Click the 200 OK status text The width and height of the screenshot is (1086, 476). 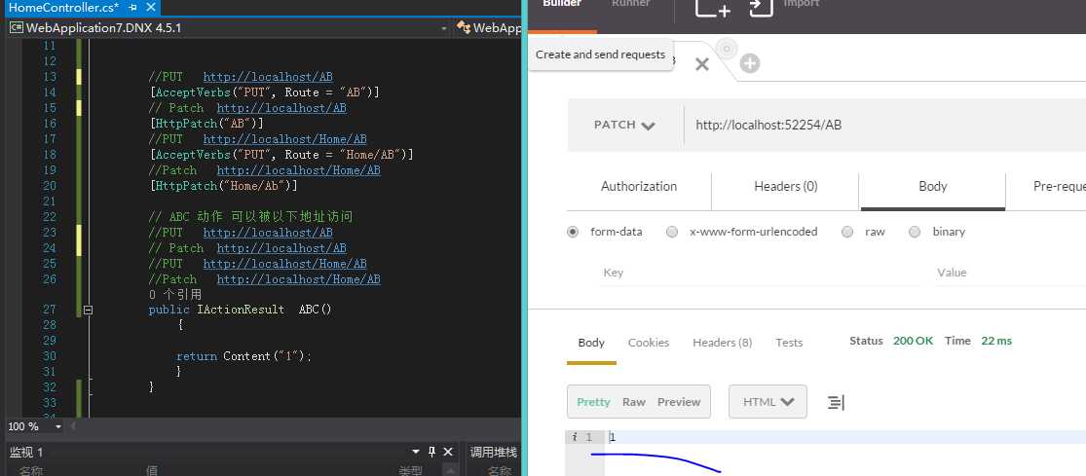[x=913, y=341]
